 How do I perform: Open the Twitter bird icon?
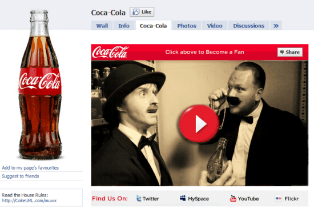click(x=139, y=198)
